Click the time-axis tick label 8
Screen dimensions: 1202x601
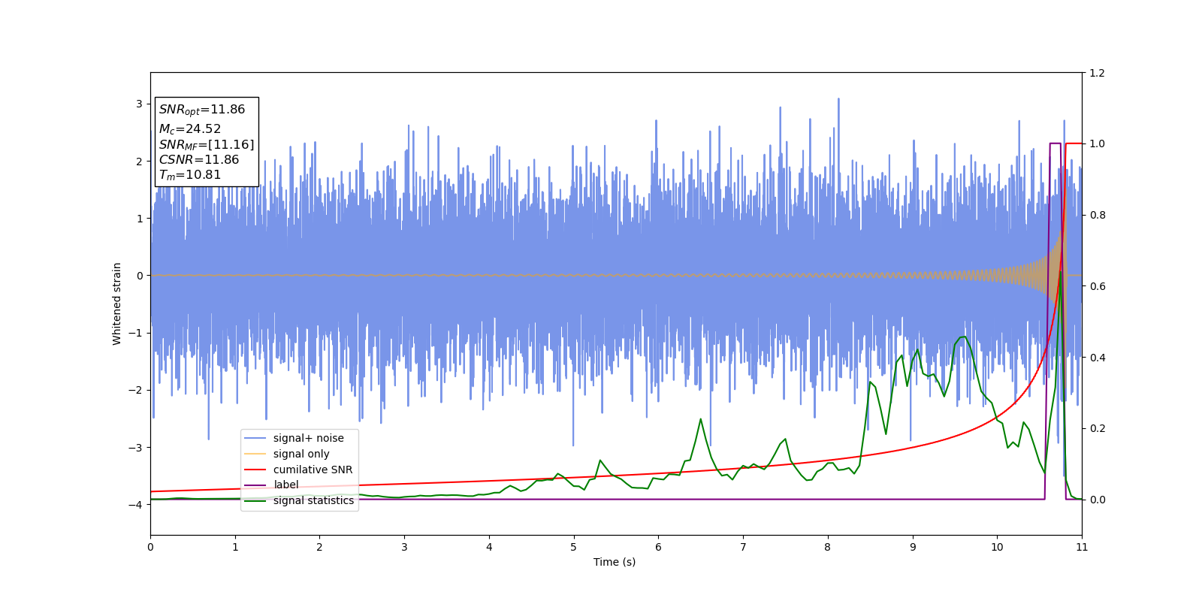[828, 547]
